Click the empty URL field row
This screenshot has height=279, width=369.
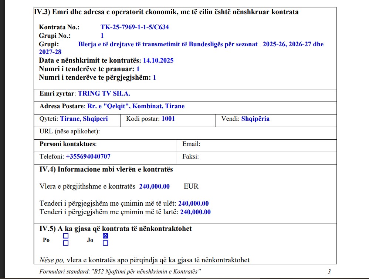click(x=218, y=132)
